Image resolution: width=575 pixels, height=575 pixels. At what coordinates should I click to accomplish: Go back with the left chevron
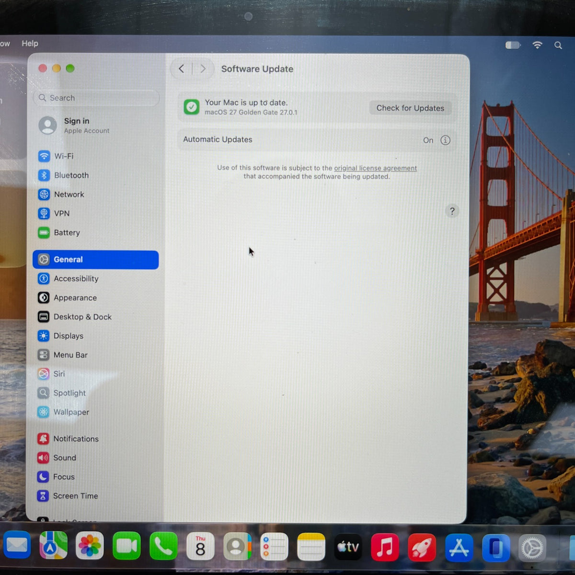pos(182,69)
